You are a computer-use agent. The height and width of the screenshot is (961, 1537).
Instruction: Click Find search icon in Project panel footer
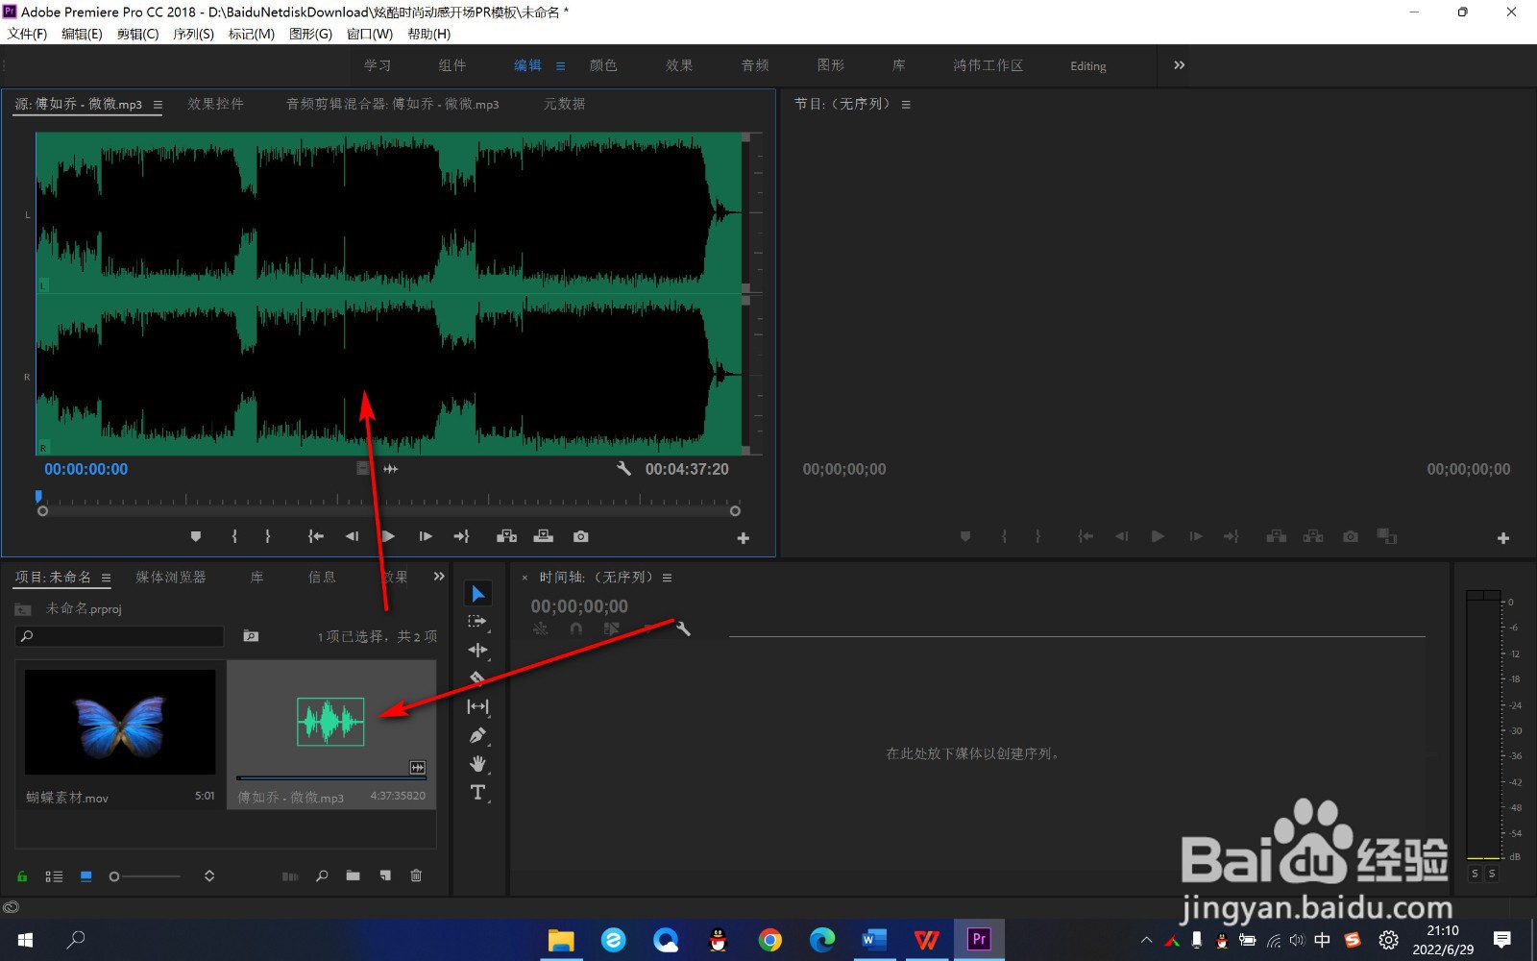(322, 875)
